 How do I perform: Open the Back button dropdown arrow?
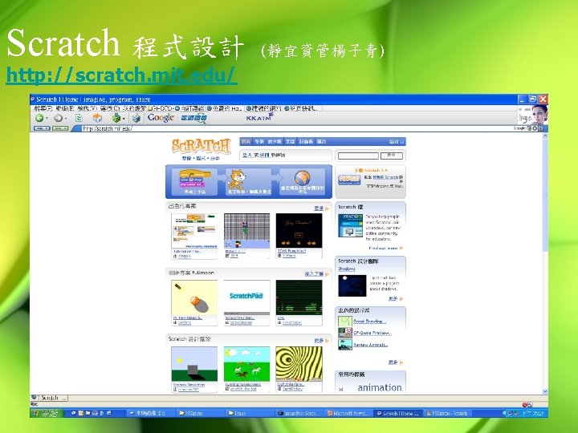click(x=47, y=118)
